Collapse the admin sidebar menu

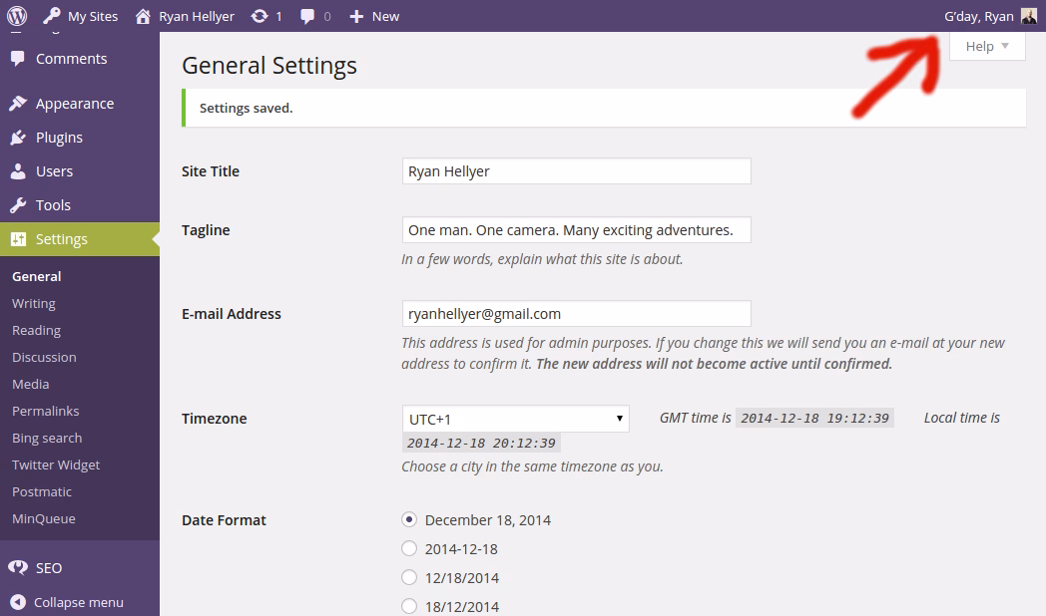(x=78, y=602)
